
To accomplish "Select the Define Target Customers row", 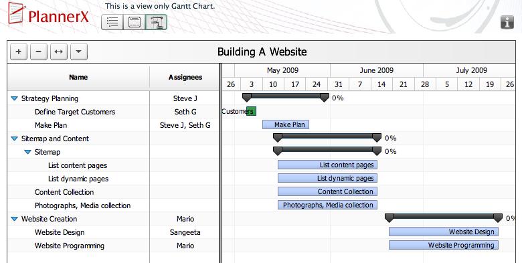I will [x=113, y=112].
